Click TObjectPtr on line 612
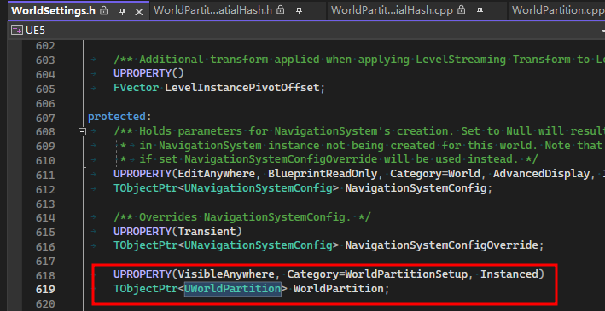Screen dimensions: 605x311 145,188
